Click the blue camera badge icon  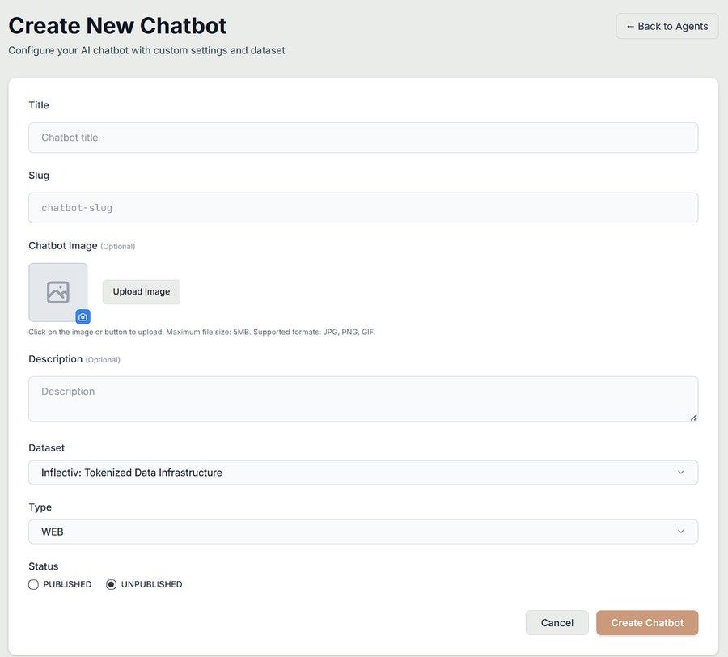click(x=83, y=316)
